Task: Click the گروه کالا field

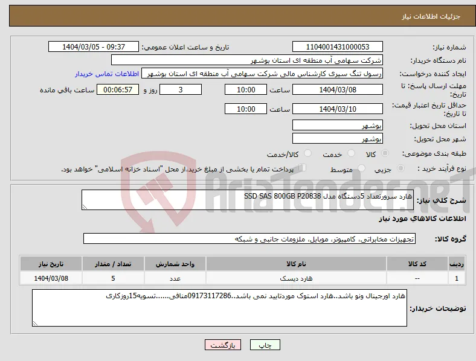Action: click(249, 238)
